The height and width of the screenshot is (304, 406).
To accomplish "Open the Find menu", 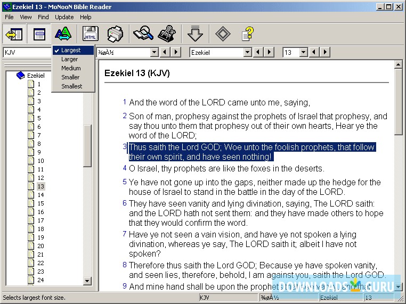I will (x=43, y=17).
